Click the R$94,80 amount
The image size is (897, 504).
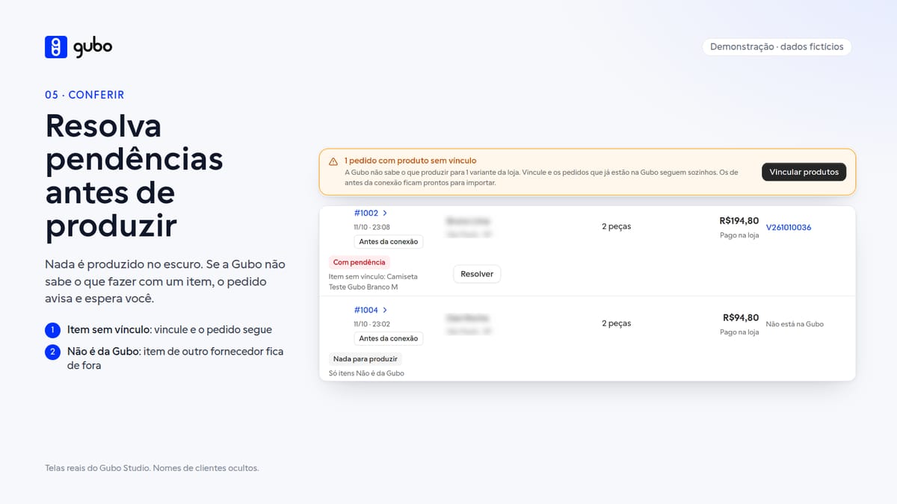pos(741,317)
